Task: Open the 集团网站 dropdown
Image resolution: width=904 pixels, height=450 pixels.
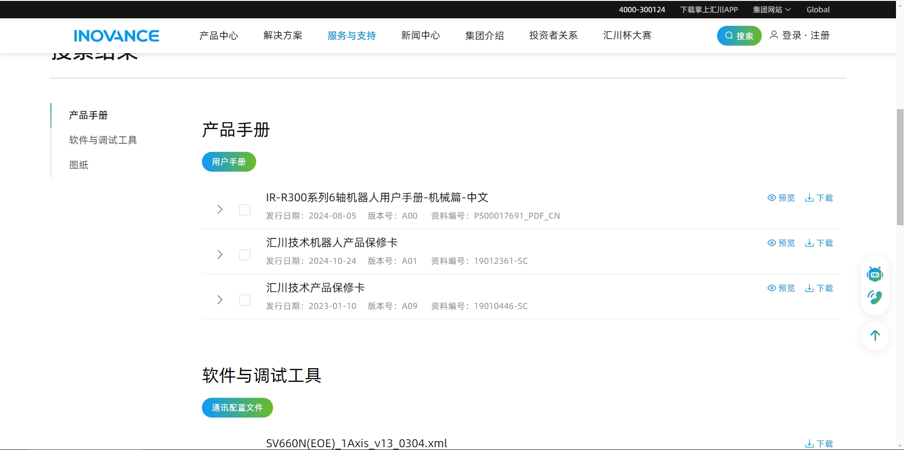Action: click(771, 9)
